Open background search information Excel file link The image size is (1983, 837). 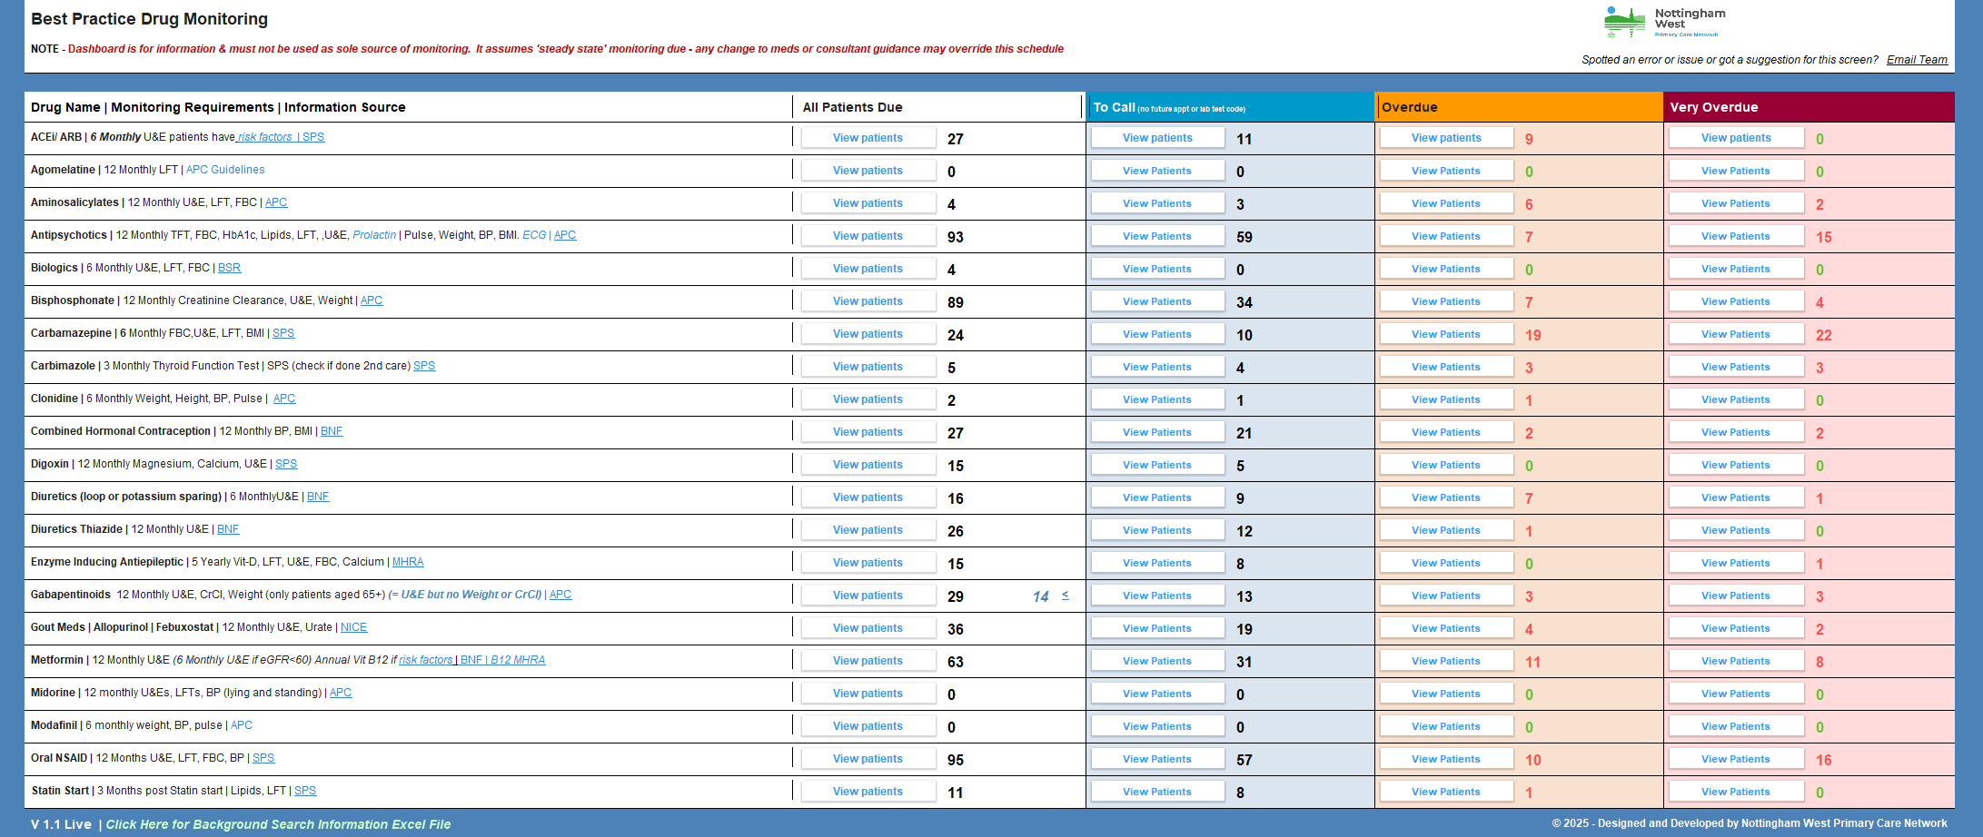pyautogui.click(x=278, y=824)
